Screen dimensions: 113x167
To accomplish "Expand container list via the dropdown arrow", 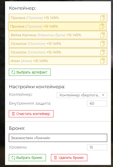I will (x=103, y=95).
